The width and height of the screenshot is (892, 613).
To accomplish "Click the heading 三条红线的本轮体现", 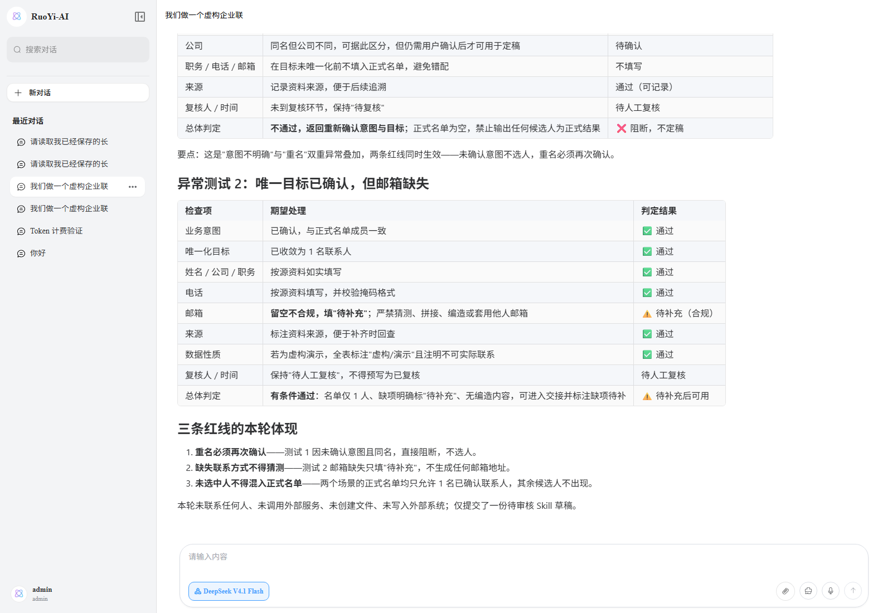I will point(237,429).
